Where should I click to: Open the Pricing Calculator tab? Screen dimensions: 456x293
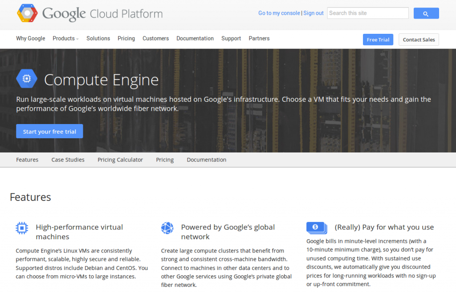pyautogui.click(x=120, y=160)
